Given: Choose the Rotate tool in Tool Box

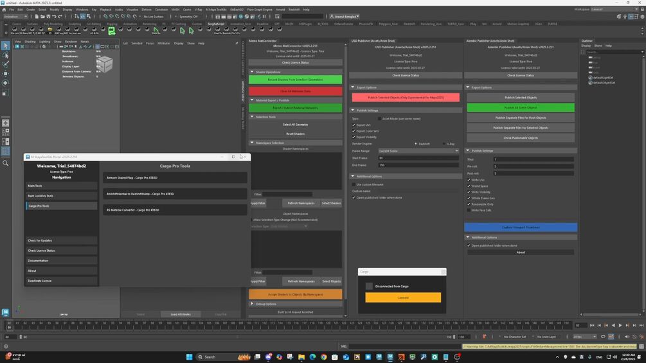Looking at the screenshot, I should click(x=5, y=83).
